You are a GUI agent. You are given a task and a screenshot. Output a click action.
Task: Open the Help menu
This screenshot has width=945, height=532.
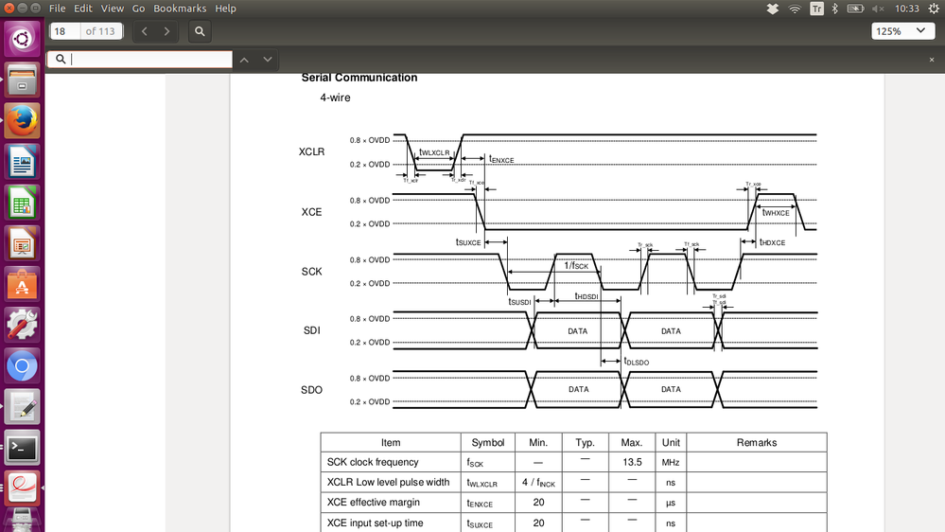pos(225,9)
